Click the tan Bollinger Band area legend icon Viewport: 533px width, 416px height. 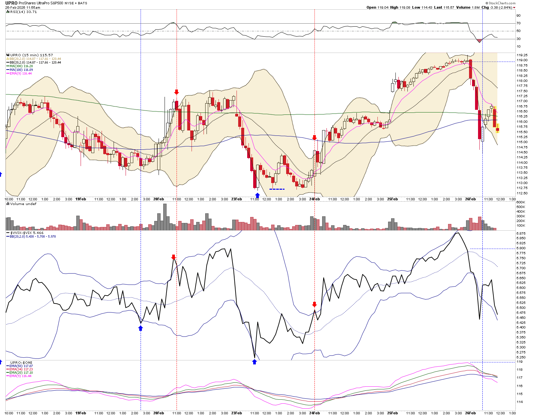tap(8, 59)
